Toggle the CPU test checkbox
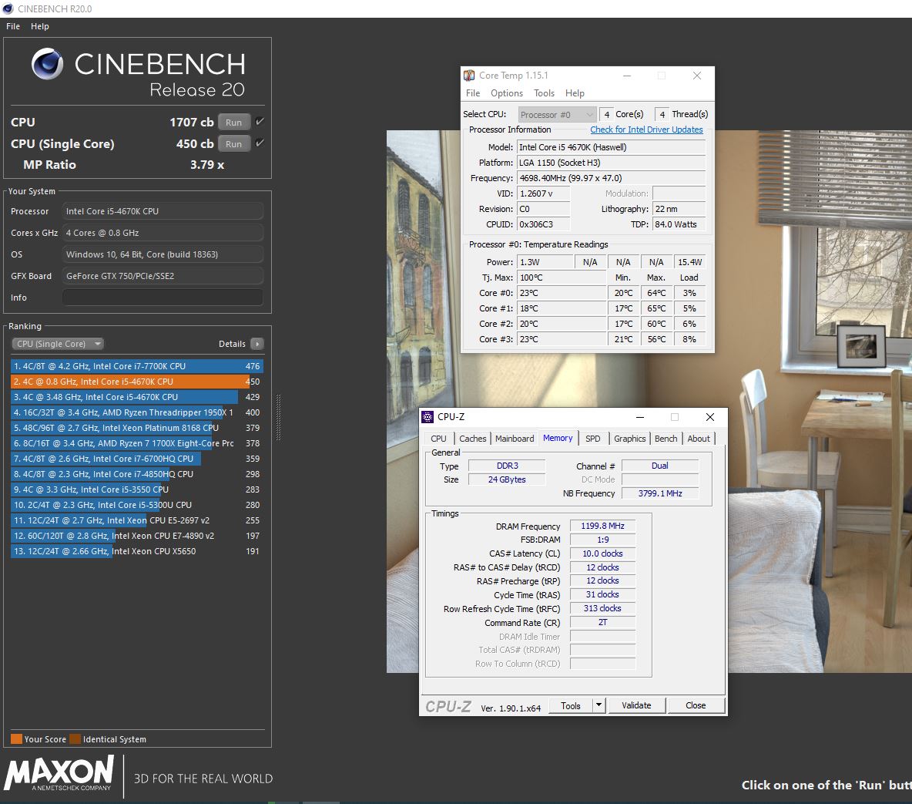Viewport: 912px width, 804px height. coord(260,122)
